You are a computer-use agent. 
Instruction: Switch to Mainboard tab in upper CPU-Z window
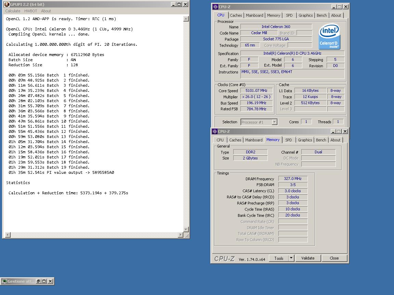(x=254, y=15)
